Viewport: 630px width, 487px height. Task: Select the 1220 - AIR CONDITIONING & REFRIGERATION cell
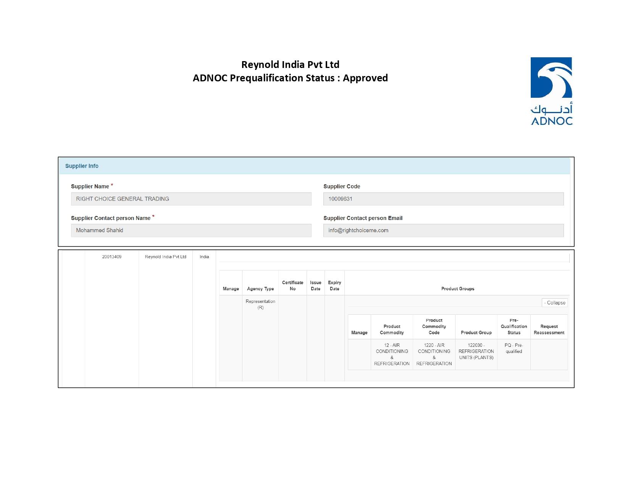point(434,354)
